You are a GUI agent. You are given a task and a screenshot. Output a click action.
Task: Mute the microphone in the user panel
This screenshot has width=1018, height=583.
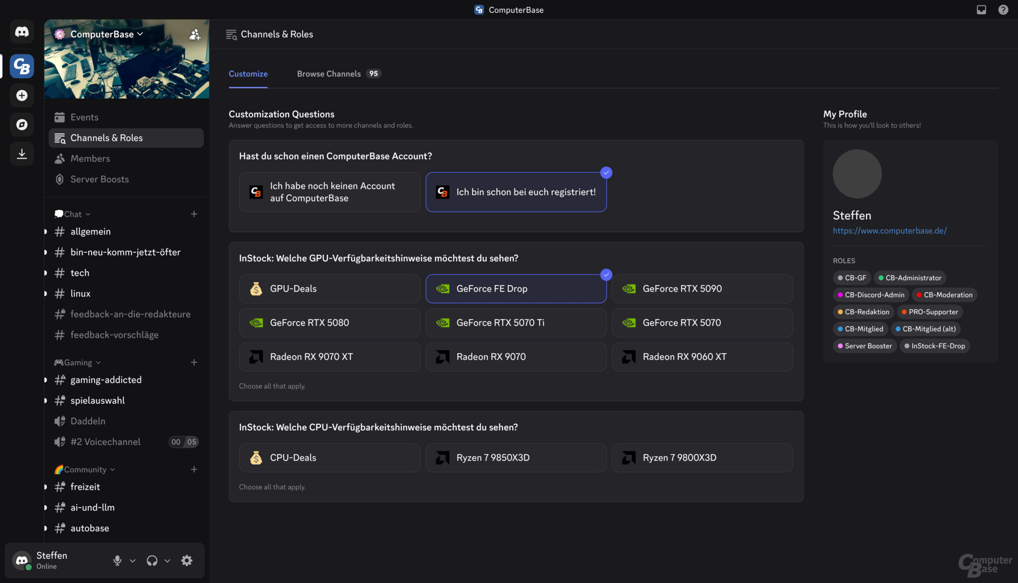pyautogui.click(x=117, y=560)
